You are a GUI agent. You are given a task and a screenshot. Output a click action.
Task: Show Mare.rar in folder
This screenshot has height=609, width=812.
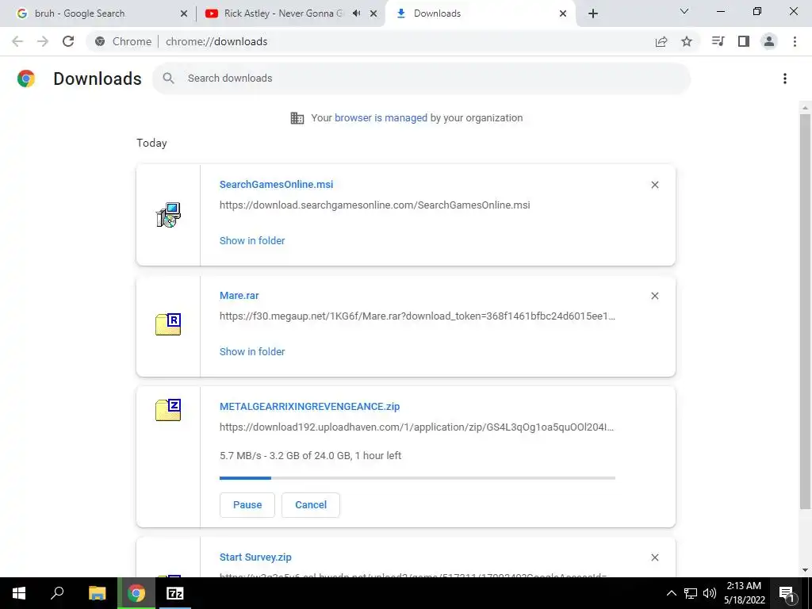[251, 351]
